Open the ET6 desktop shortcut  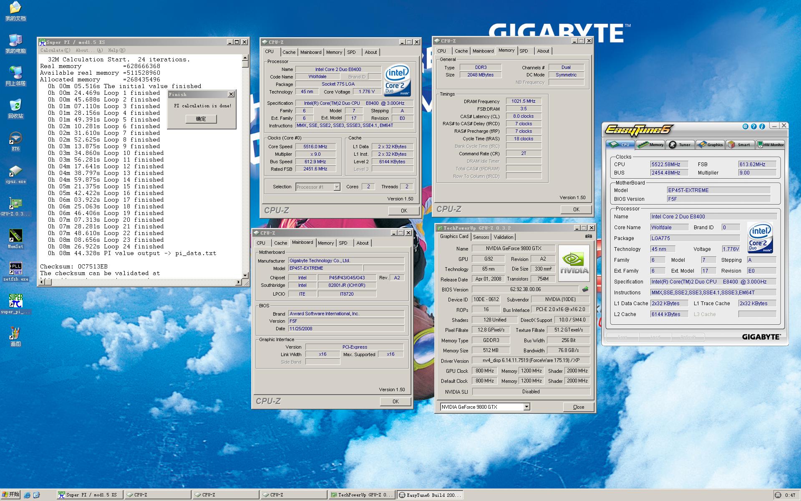pos(15,141)
